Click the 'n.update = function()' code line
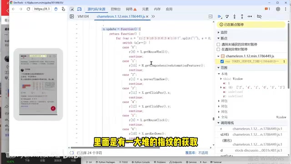Viewport: 291px width, 164px height. coord(121,29)
